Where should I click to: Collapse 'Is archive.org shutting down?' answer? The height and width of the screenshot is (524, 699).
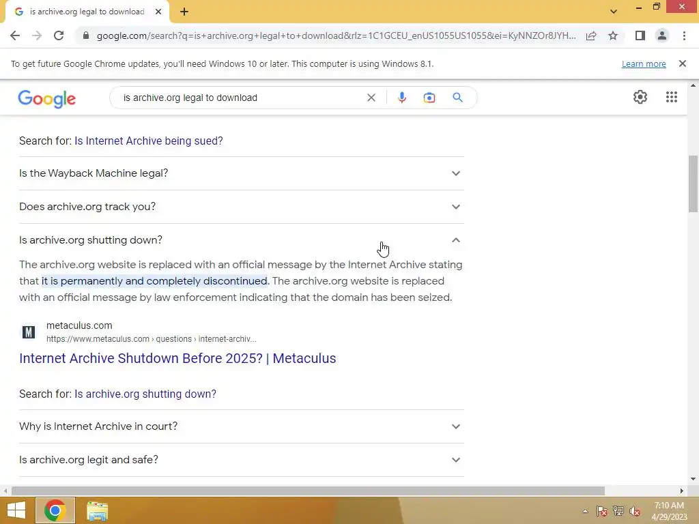coord(241,240)
